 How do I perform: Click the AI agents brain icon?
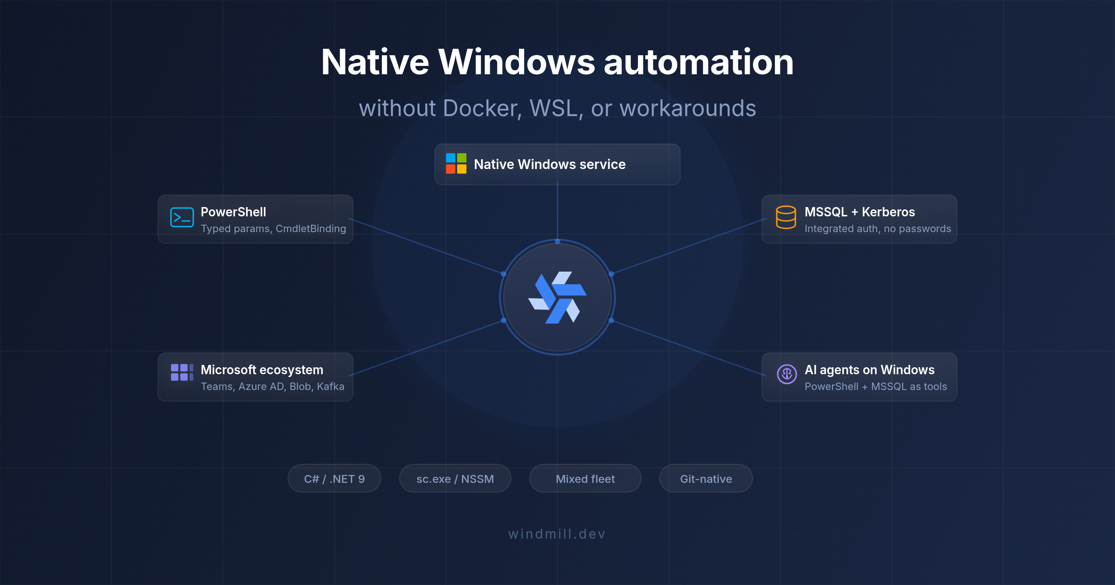pyautogui.click(x=787, y=374)
